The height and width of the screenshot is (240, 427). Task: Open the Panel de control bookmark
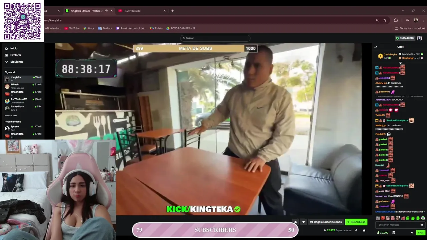coord(131,28)
